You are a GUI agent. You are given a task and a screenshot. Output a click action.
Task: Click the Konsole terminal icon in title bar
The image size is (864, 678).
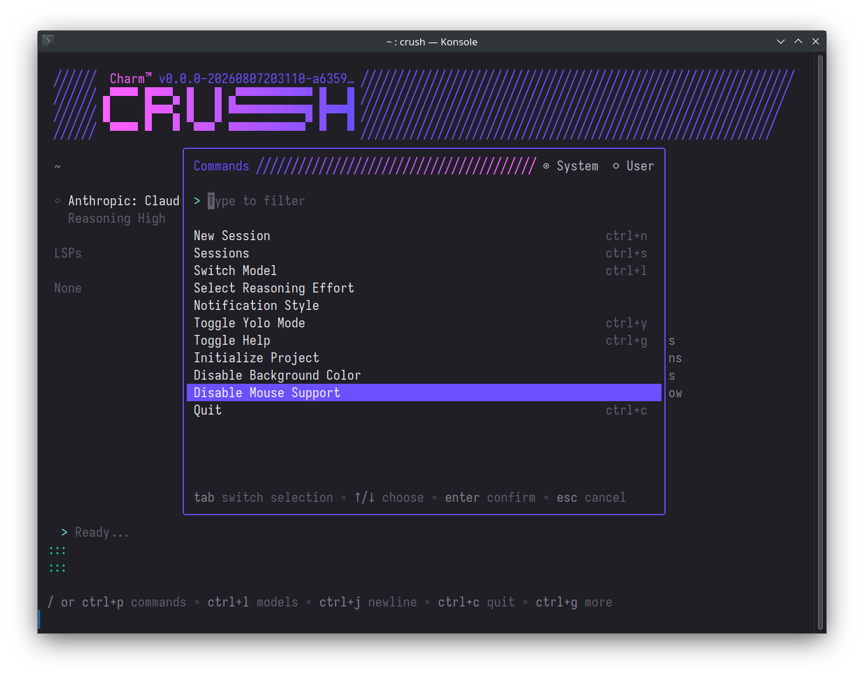click(x=48, y=41)
